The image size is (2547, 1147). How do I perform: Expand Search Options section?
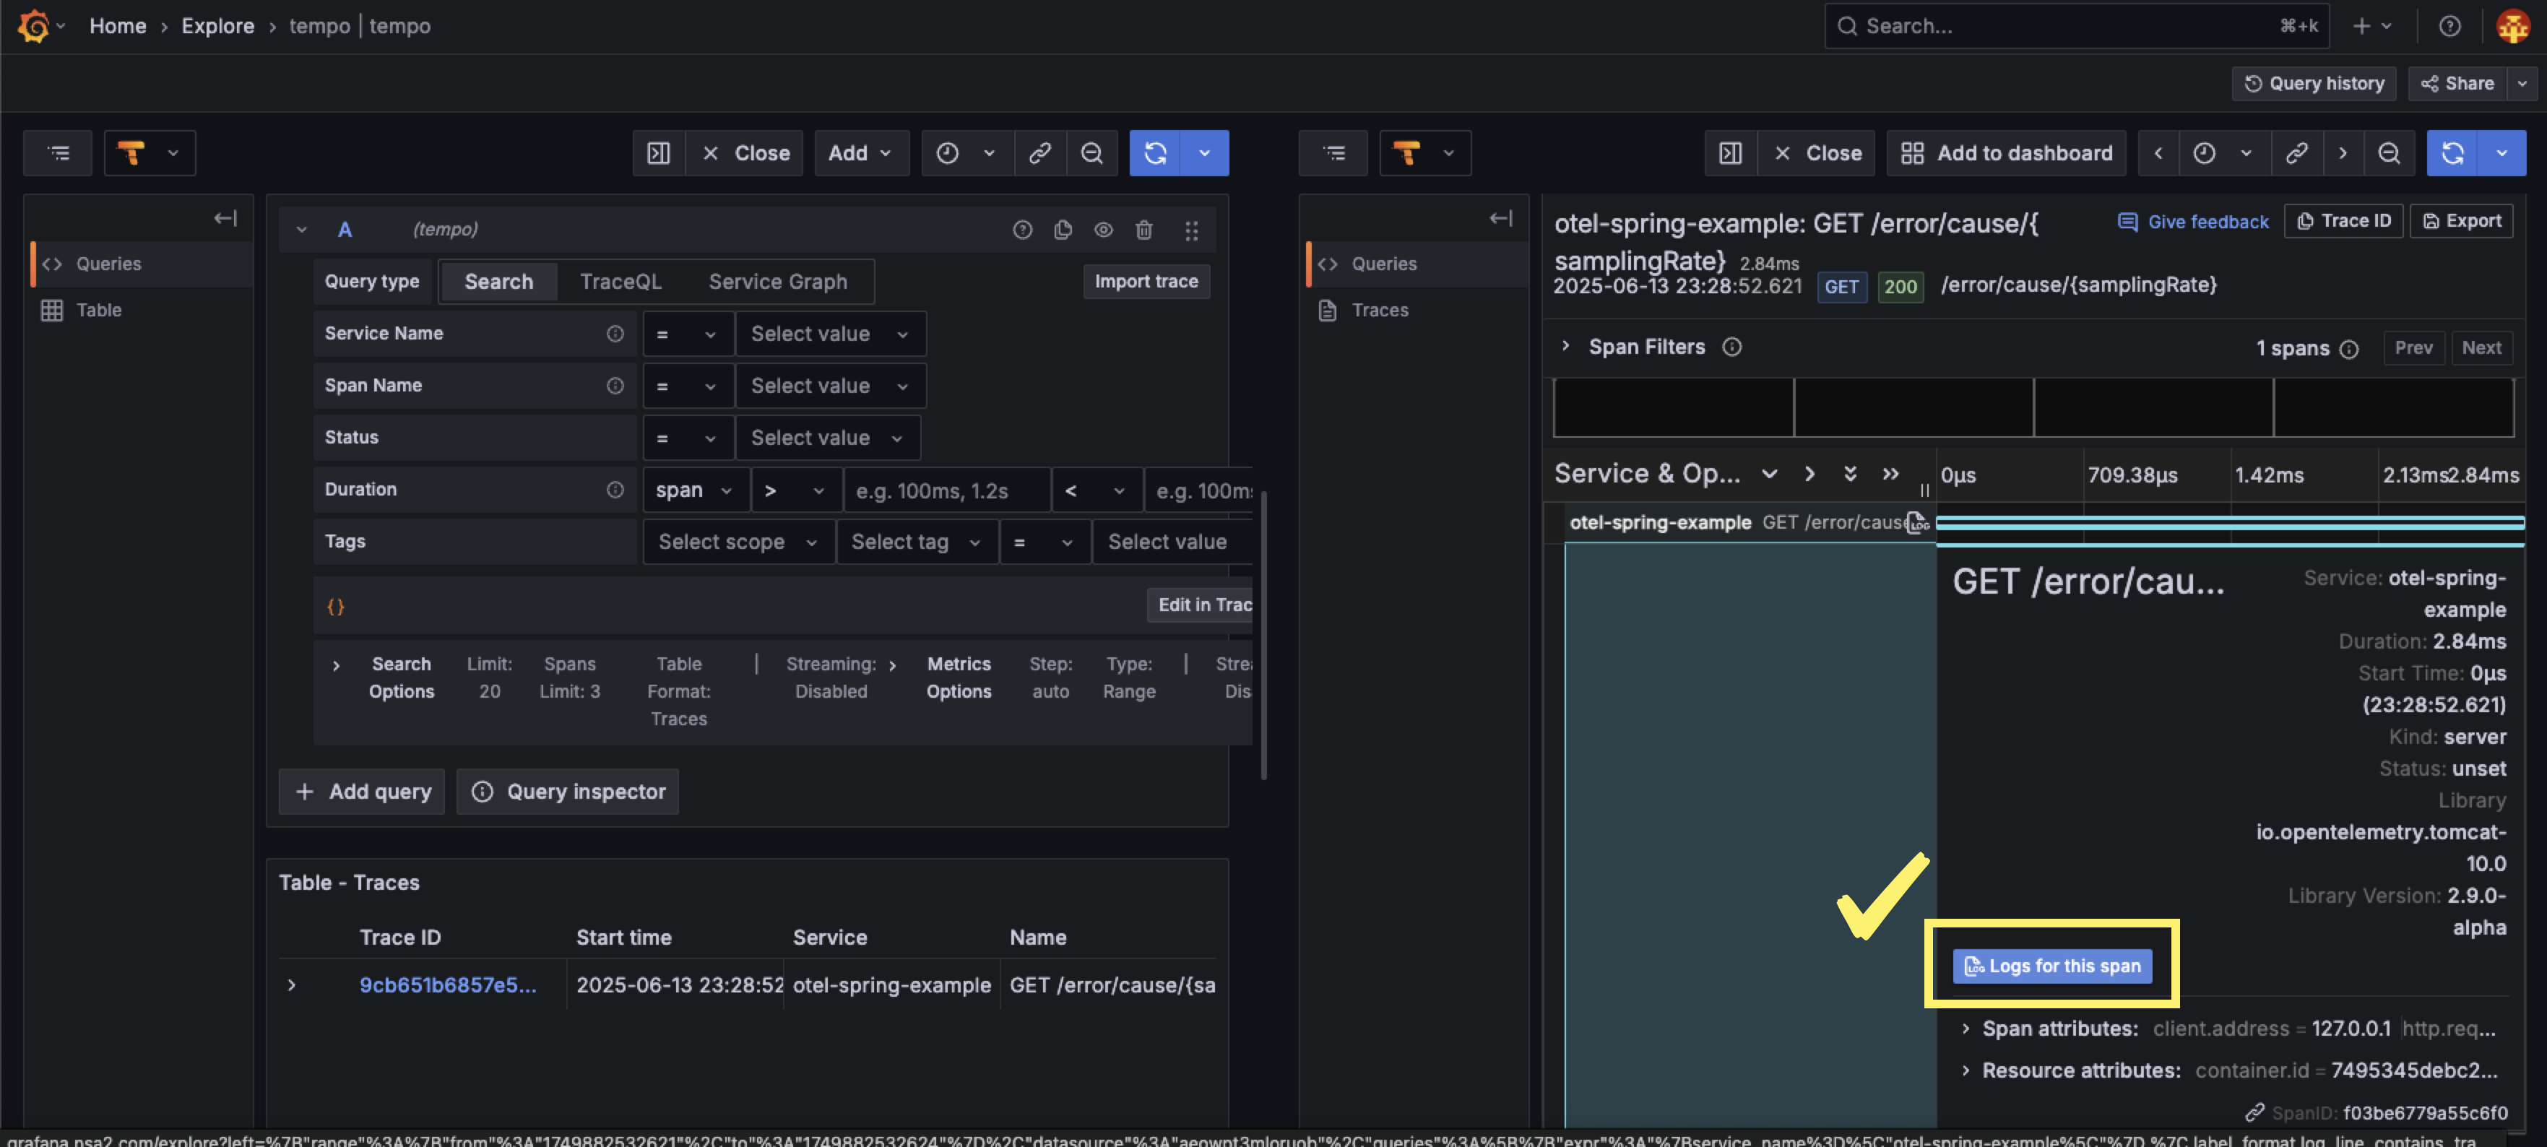click(x=336, y=665)
